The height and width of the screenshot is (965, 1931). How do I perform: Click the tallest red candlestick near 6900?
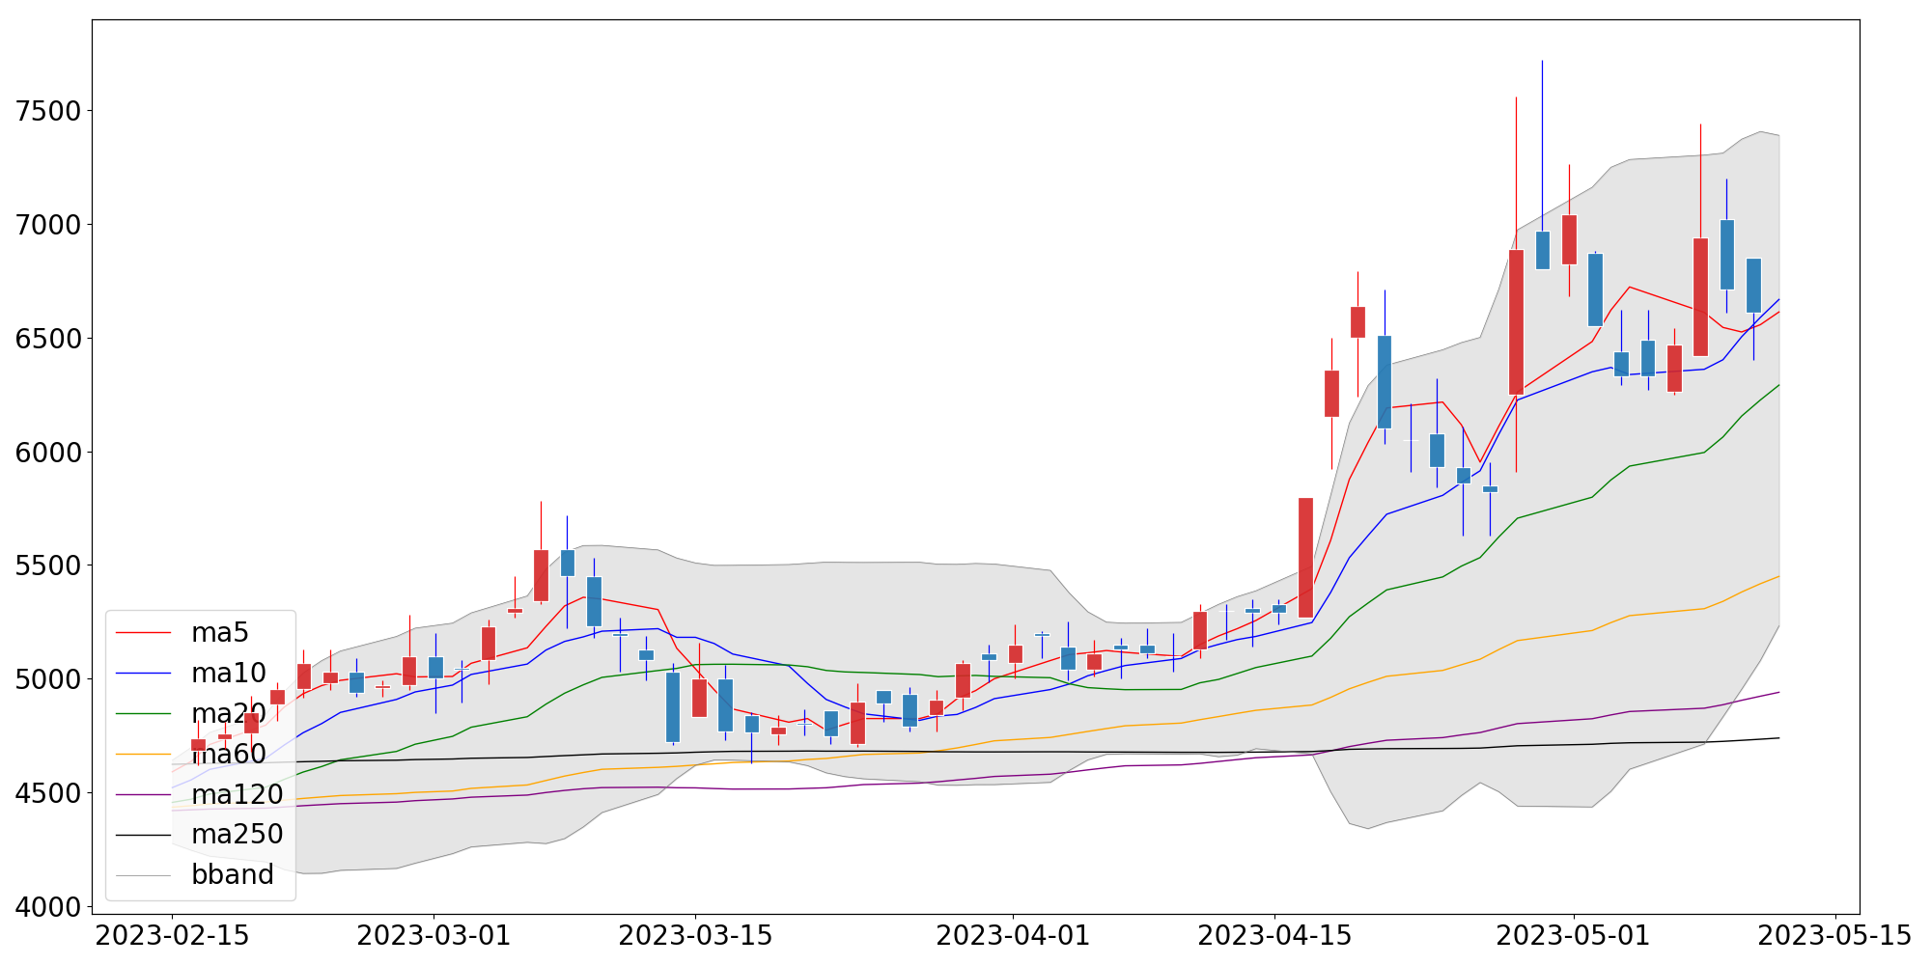tap(1516, 322)
